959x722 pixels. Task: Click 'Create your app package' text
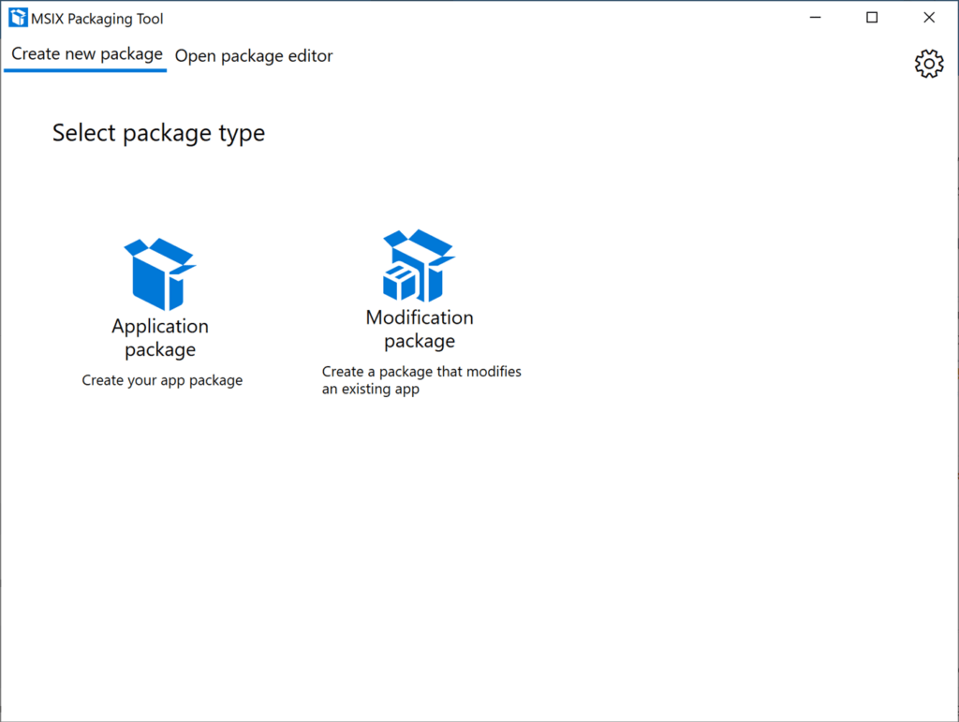coord(161,380)
